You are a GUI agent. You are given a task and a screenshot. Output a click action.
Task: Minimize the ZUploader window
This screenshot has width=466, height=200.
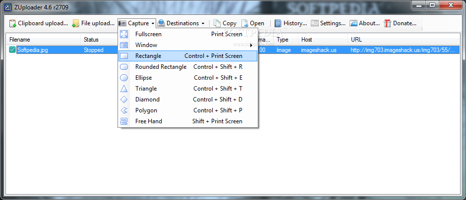point(419,5)
